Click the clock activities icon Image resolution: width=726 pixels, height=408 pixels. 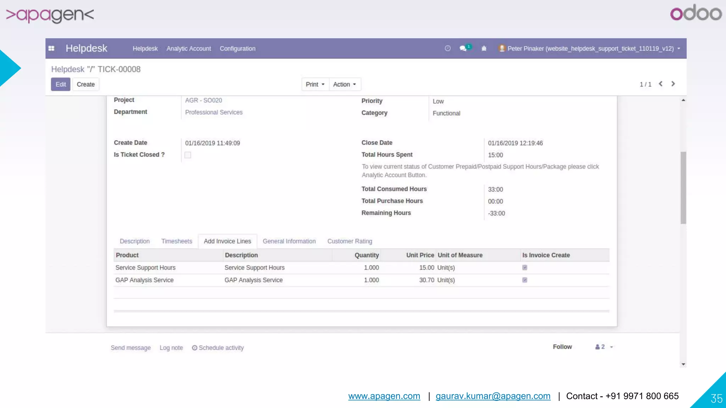tap(448, 49)
